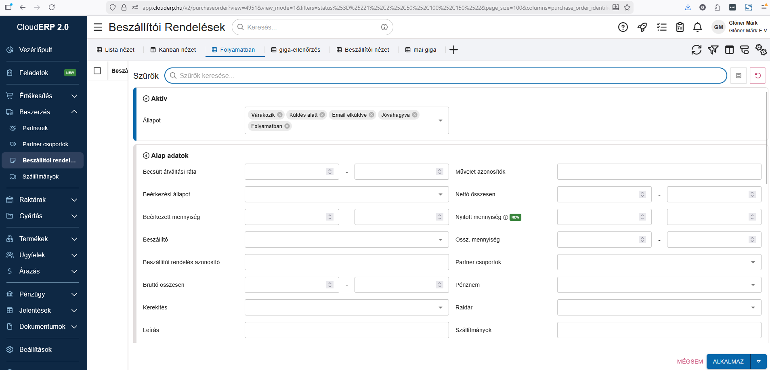Open notifications bell icon
The height and width of the screenshot is (370, 770).
[x=697, y=27]
